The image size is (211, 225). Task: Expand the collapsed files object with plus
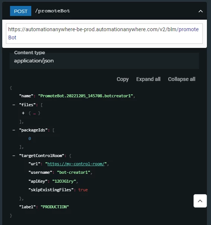(23, 113)
